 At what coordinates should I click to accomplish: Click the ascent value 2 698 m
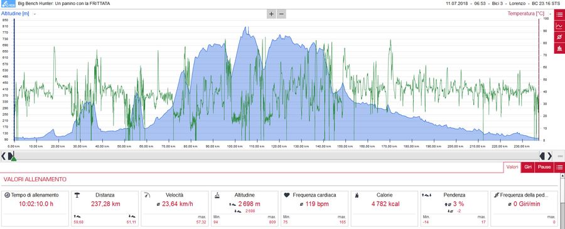tap(249, 204)
